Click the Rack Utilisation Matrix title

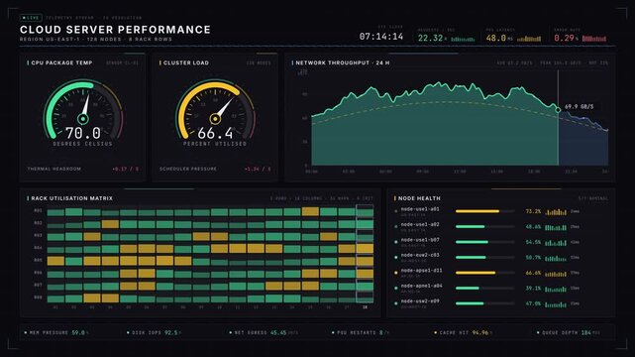click(x=71, y=198)
